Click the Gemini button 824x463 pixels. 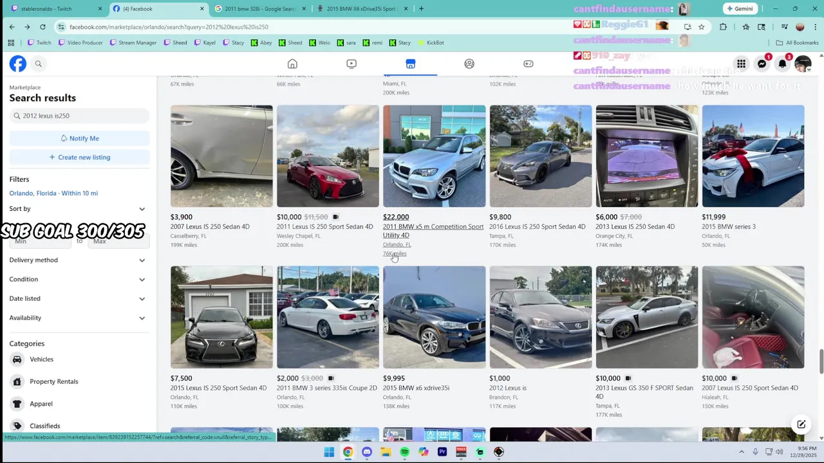[x=739, y=9]
